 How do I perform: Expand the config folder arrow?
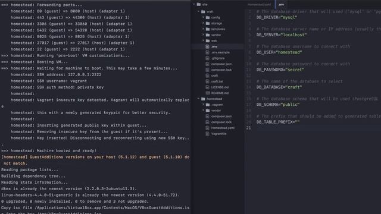(x=203, y=17)
